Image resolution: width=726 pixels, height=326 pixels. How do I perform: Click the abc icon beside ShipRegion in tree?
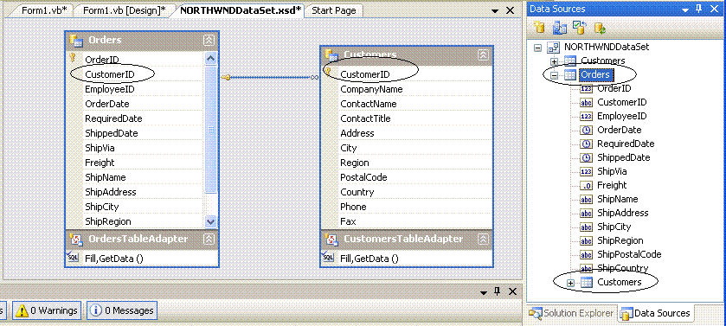coord(586,241)
